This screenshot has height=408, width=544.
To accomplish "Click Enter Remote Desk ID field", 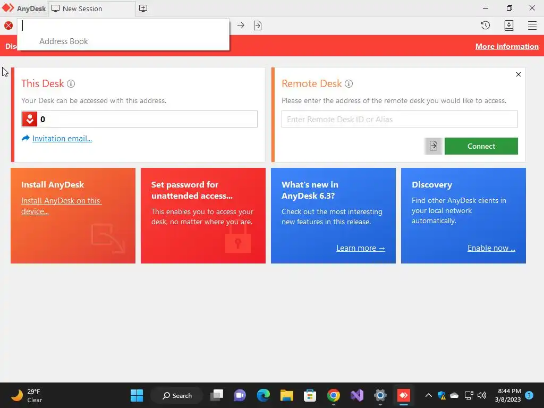I will (x=399, y=119).
